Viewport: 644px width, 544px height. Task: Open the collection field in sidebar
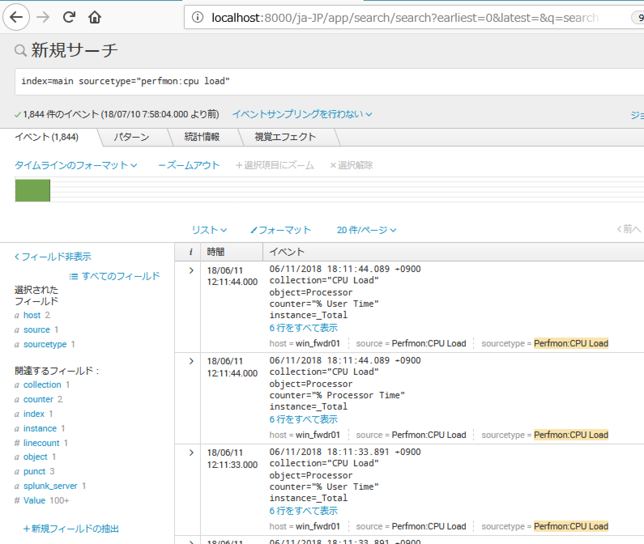click(42, 385)
